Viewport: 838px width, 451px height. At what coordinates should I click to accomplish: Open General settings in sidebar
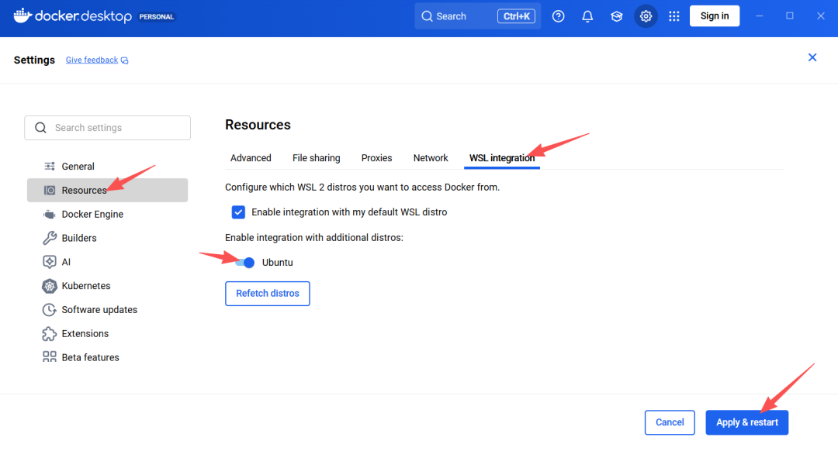tap(107, 167)
